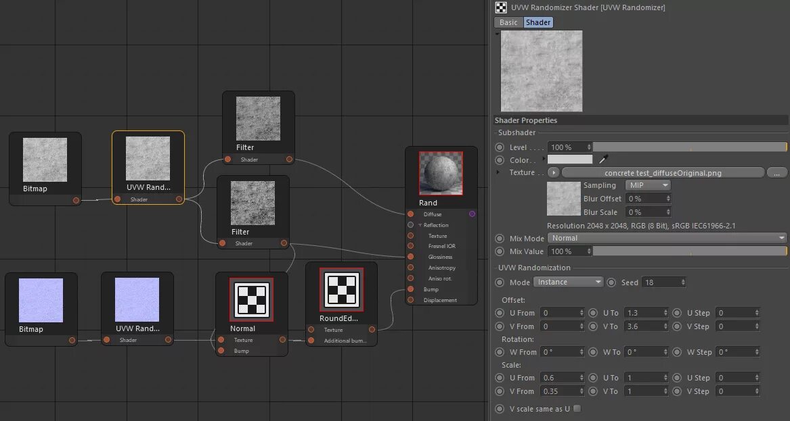The width and height of the screenshot is (790, 421).
Task: Open the Sampling MIP dropdown
Action: pos(648,185)
